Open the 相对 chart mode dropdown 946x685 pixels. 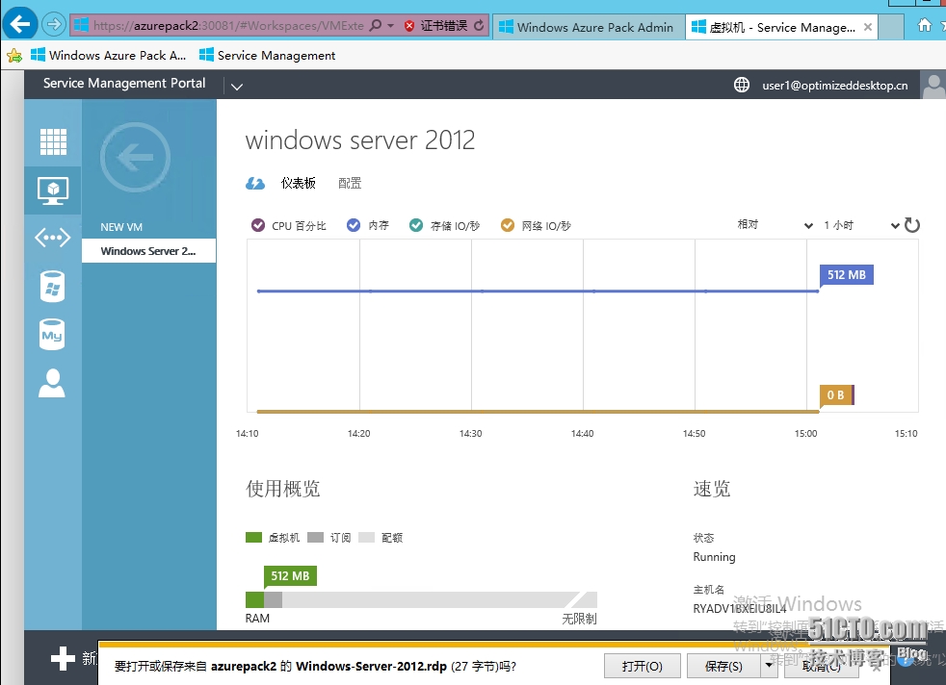click(x=775, y=225)
